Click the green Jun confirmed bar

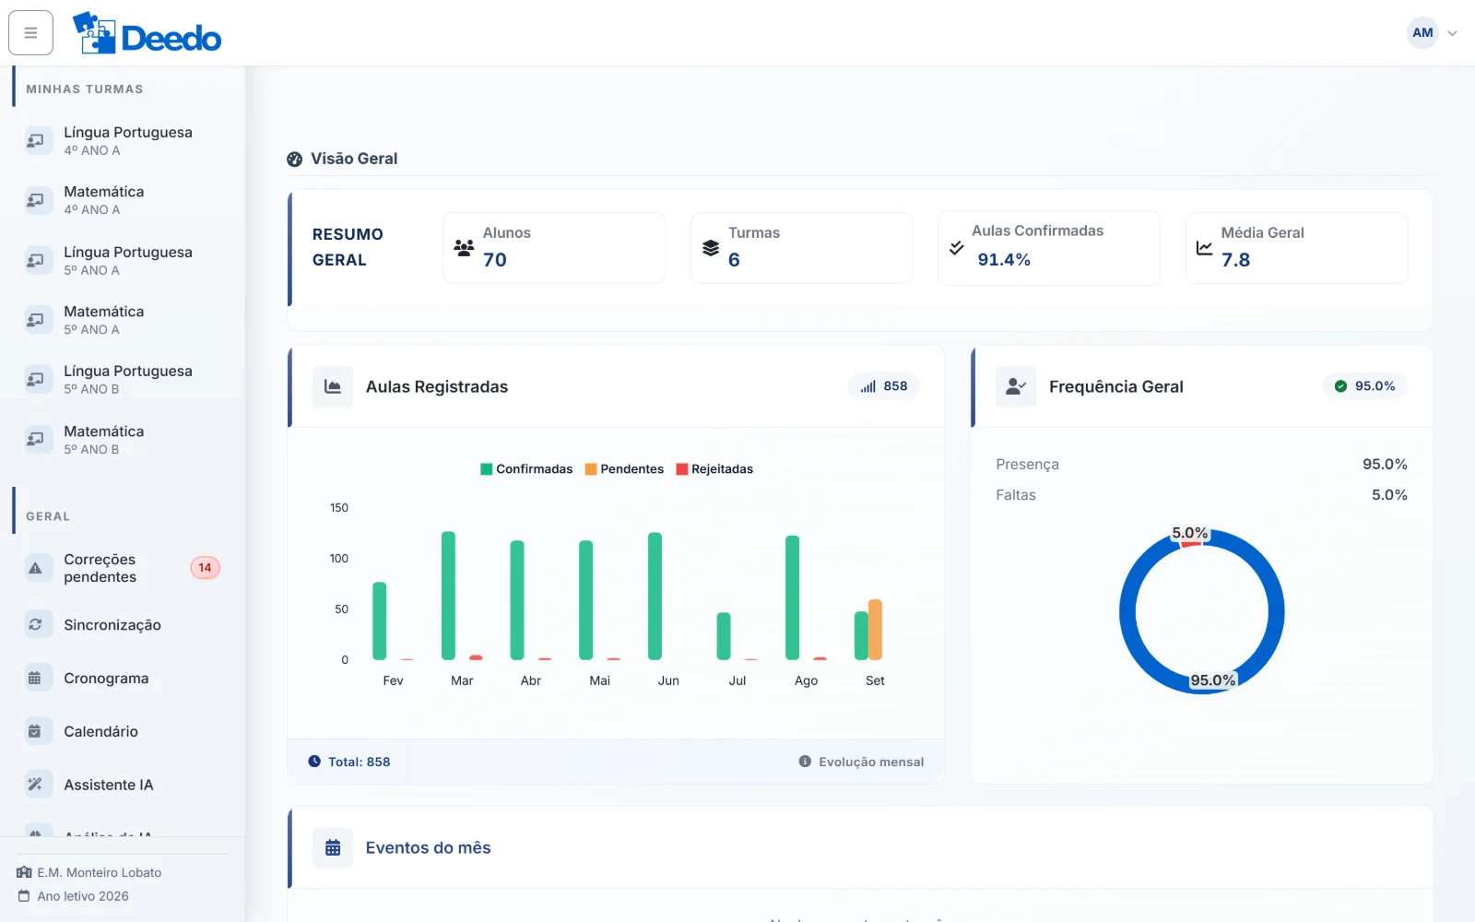click(x=655, y=597)
